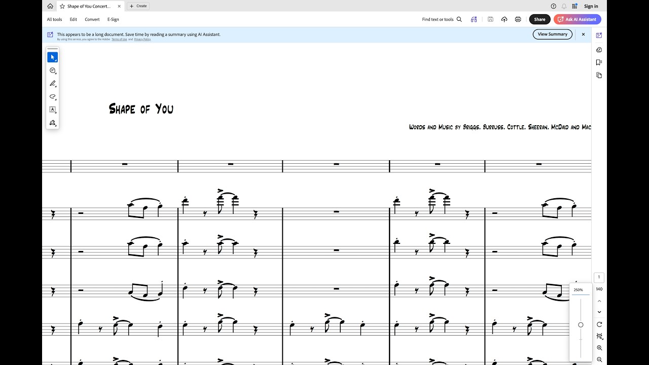The image size is (649, 365).
Task: Click the Sign in button
Action: tap(591, 6)
